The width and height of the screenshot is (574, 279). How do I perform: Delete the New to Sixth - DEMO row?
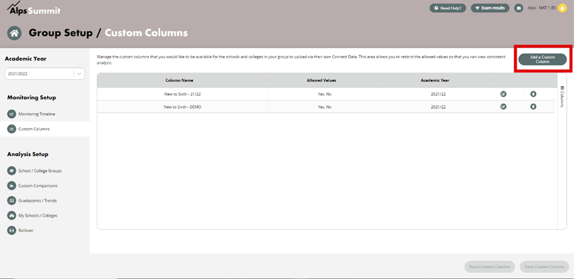pos(533,107)
